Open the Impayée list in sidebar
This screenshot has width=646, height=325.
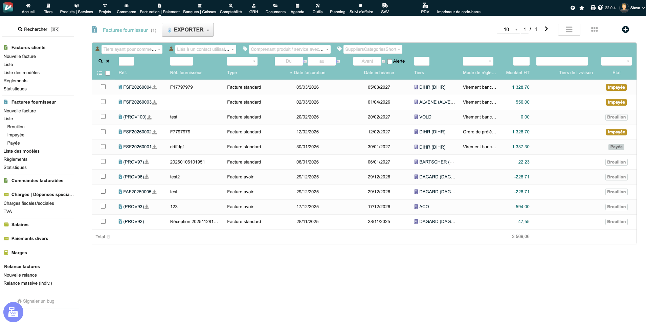pos(16,135)
